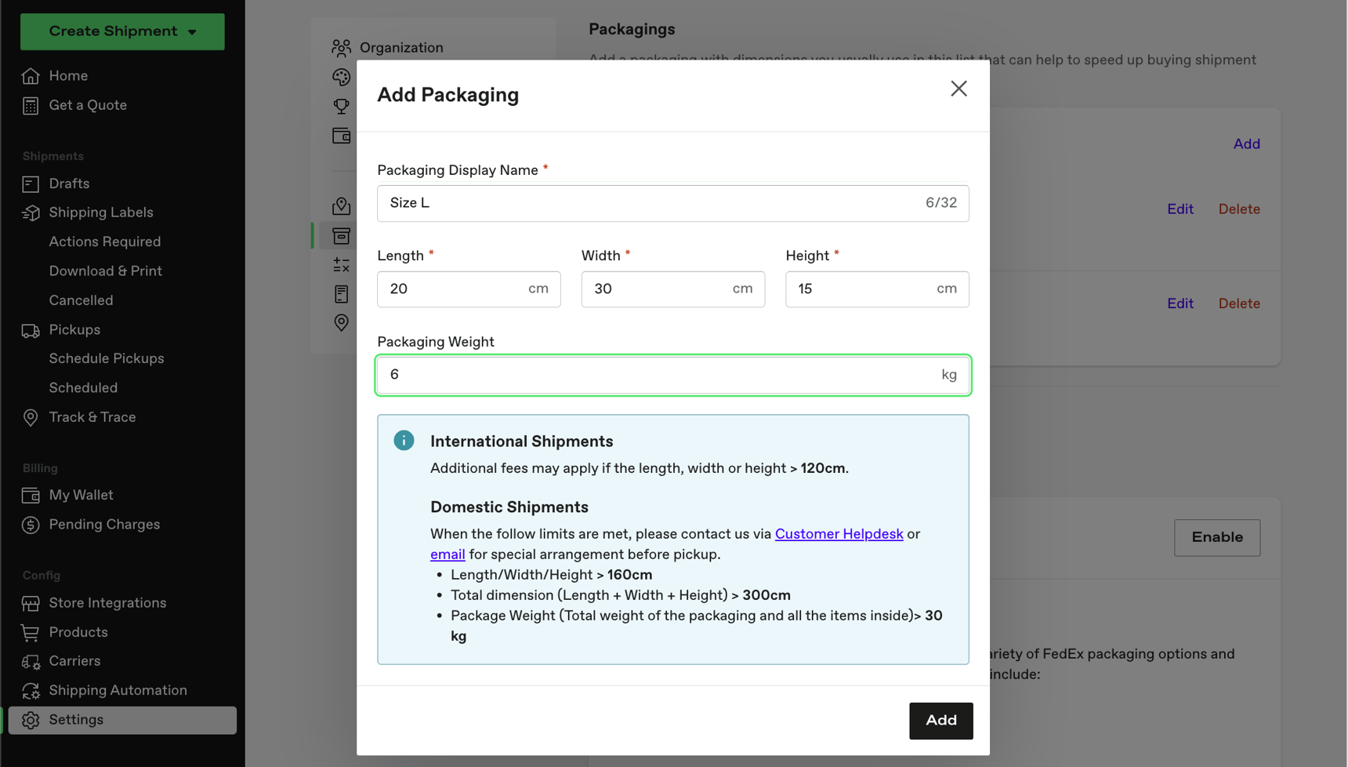Click the address map pin icon
The image size is (1348, 767).
click(341, 206)
